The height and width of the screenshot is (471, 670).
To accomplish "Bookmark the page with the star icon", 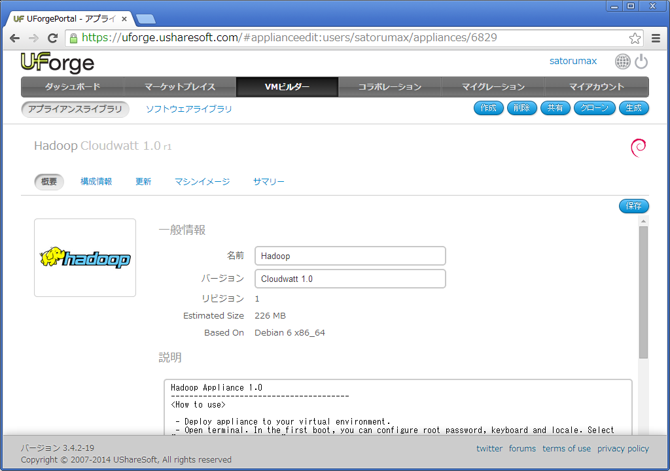I will (635, 38).
